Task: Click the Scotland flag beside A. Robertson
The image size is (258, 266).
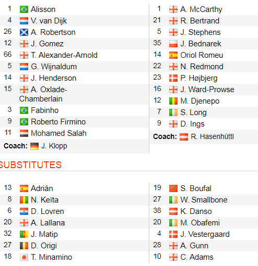Action: (24, 32)
